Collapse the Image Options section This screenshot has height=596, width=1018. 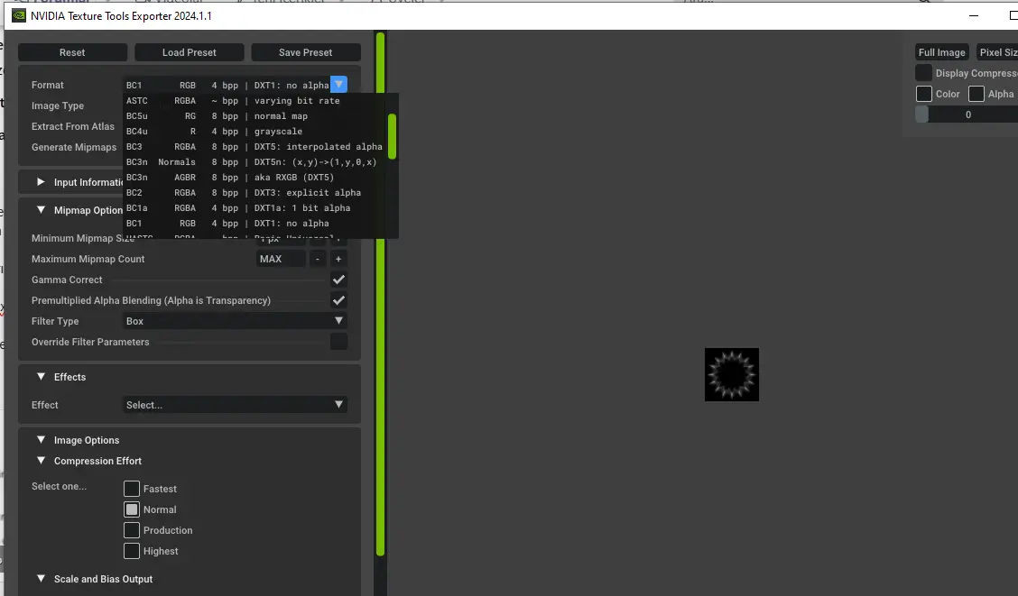pos(41,440)
